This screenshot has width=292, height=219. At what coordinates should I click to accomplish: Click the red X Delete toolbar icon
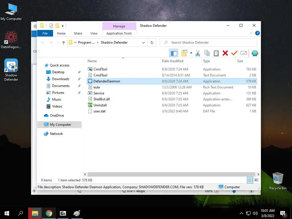point(225,53)
